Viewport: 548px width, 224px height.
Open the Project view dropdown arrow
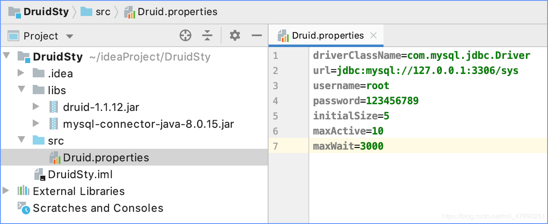click(x=70, y=37)
